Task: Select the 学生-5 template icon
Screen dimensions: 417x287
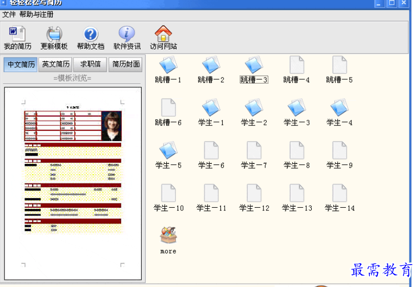Action: coord(168,150)
